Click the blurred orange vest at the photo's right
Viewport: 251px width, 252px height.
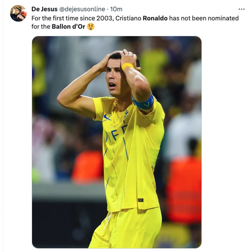[184, 190]
